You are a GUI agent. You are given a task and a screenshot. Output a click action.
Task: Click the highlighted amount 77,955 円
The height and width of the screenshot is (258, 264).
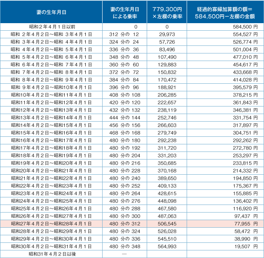(x=246, y=224)
